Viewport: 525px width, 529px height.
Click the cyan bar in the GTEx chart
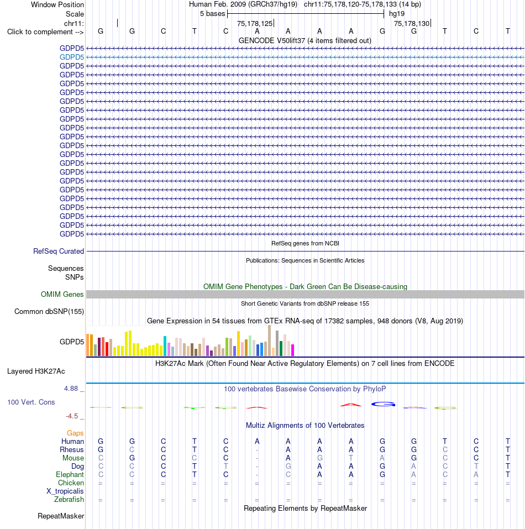coord(165,346)
